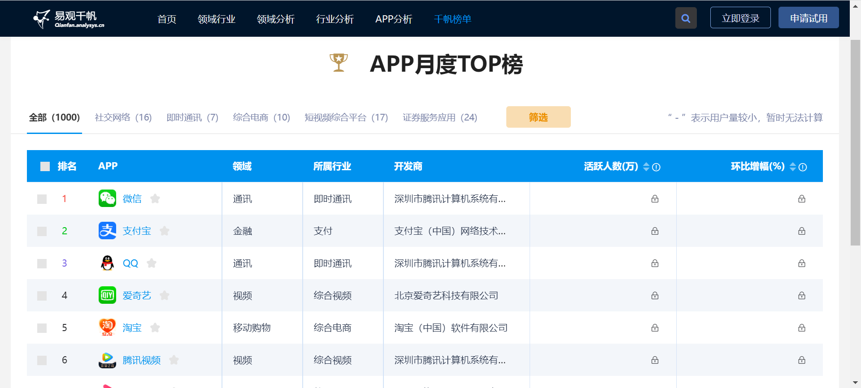The image size is (861, 388).
Task: Favorite 爱奇艺 with its star icon
Action: [x=165, y=295]
